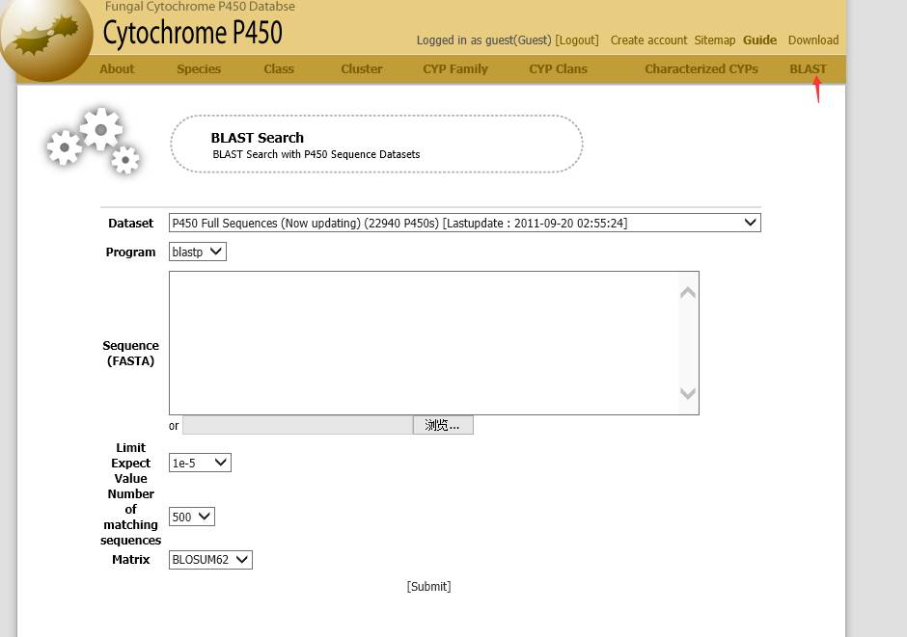The height and width of the screenshot is (637, 907).
Task: Click the Logout link
Action: coord(577,40)
